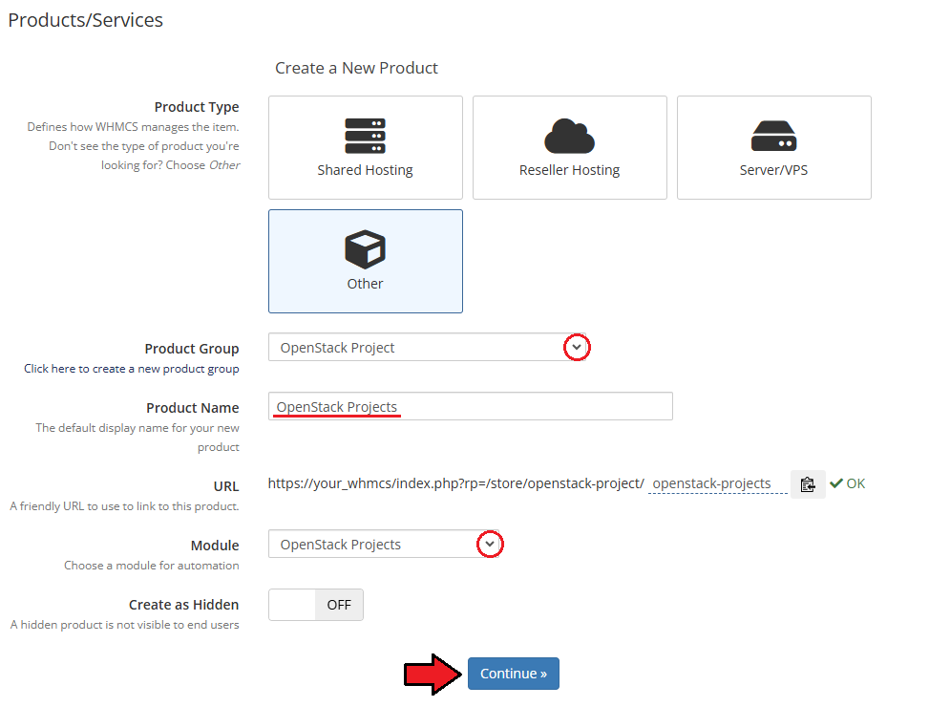Click the Product Name input field

[470, 406]
